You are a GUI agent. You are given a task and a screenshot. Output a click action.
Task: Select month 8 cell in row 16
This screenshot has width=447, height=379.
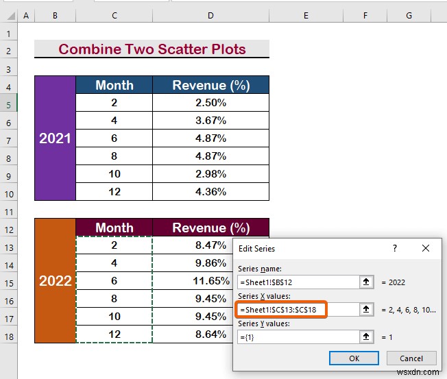pos(114,298)
